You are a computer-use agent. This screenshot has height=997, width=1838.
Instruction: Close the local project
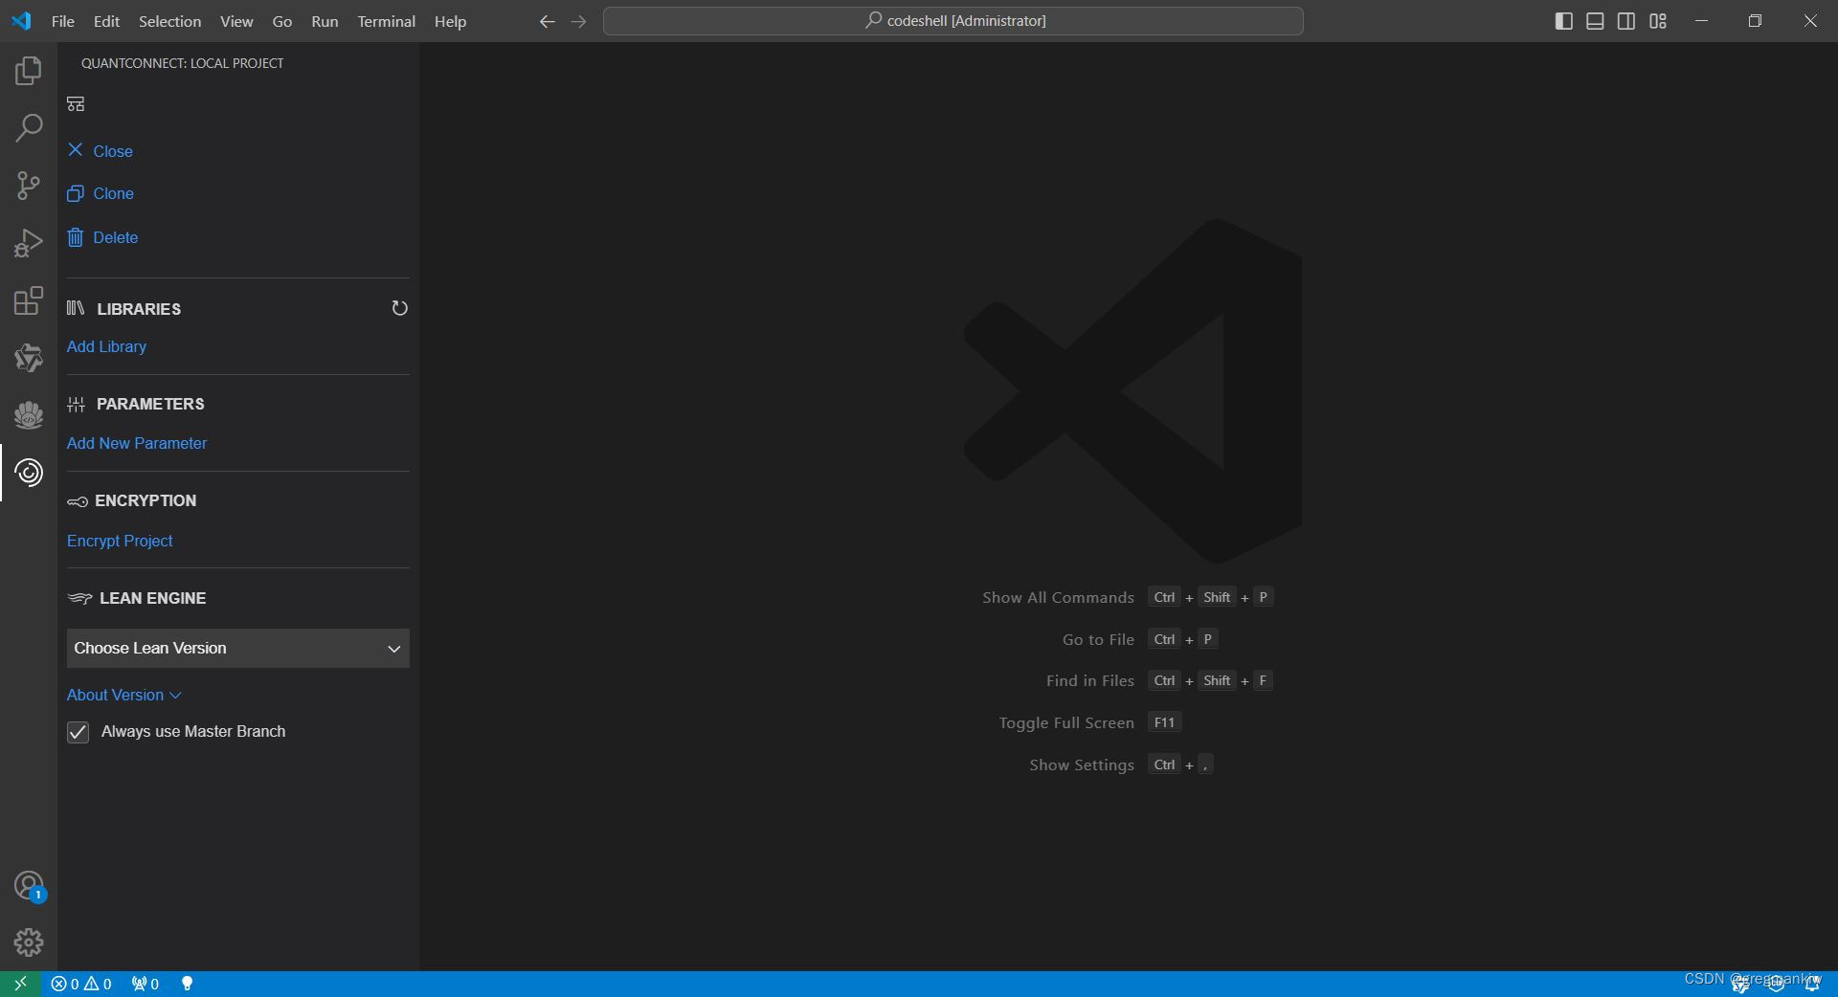click(100, 151)
